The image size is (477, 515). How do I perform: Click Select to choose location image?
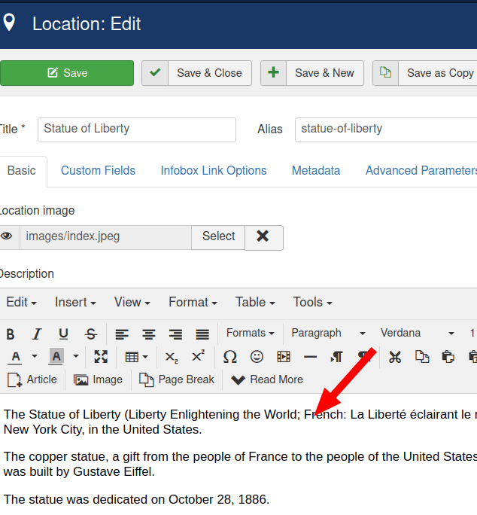[218, 236]
